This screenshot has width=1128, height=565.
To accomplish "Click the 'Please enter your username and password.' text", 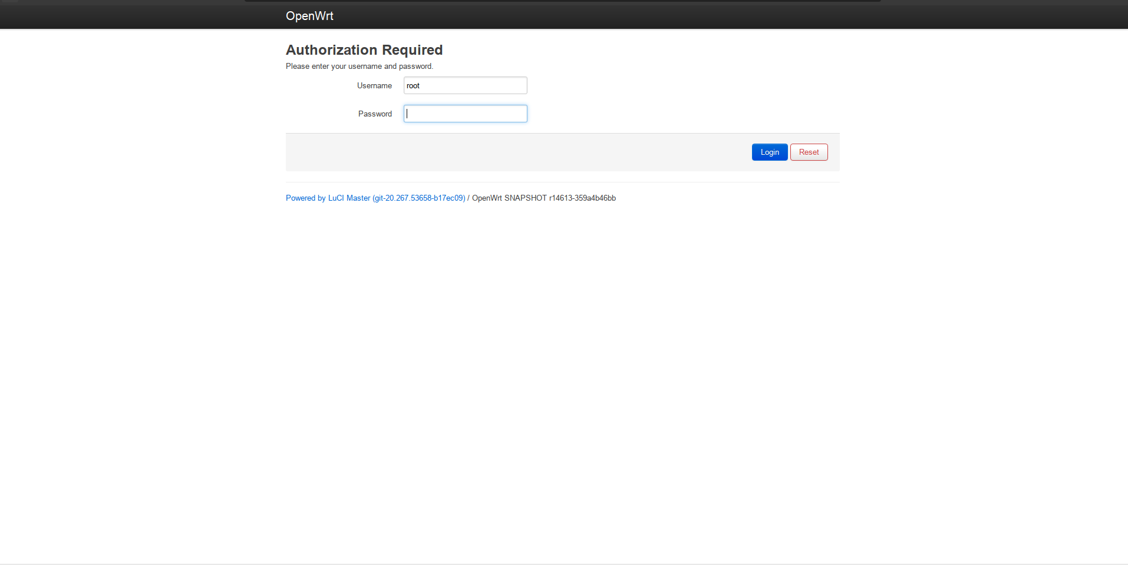I will [x=359, y=67].
